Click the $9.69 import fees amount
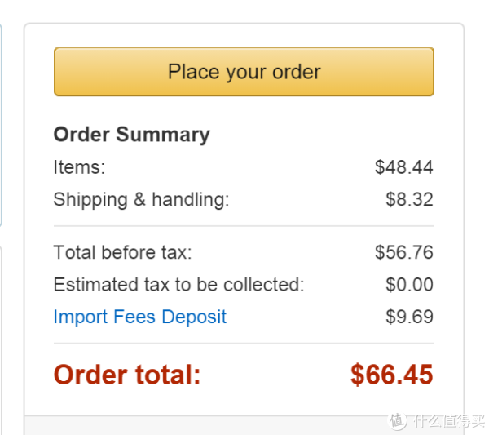489x435 pixels. [409, 317]
